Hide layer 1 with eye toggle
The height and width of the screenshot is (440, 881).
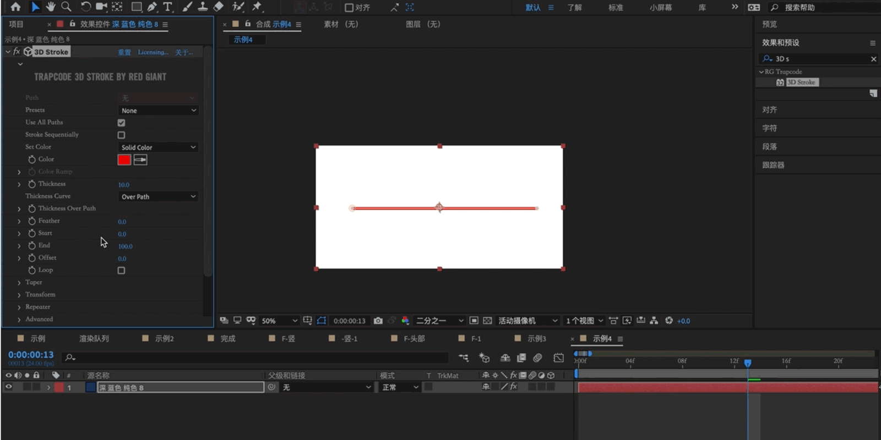9,387
